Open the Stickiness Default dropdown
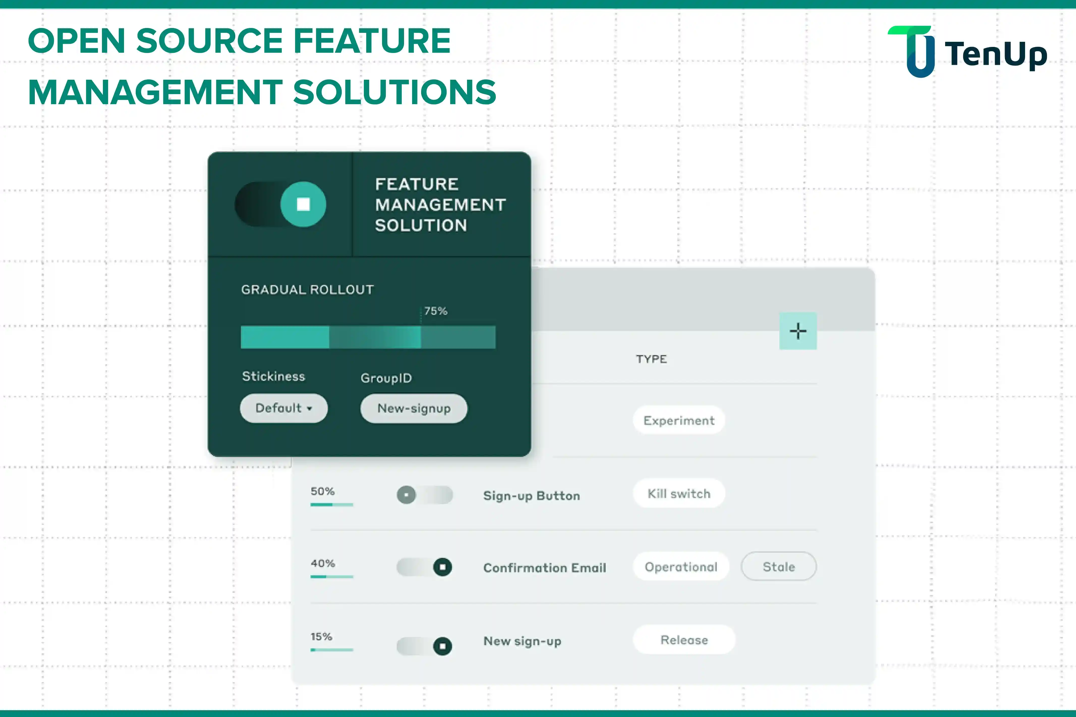 point(283,408)
